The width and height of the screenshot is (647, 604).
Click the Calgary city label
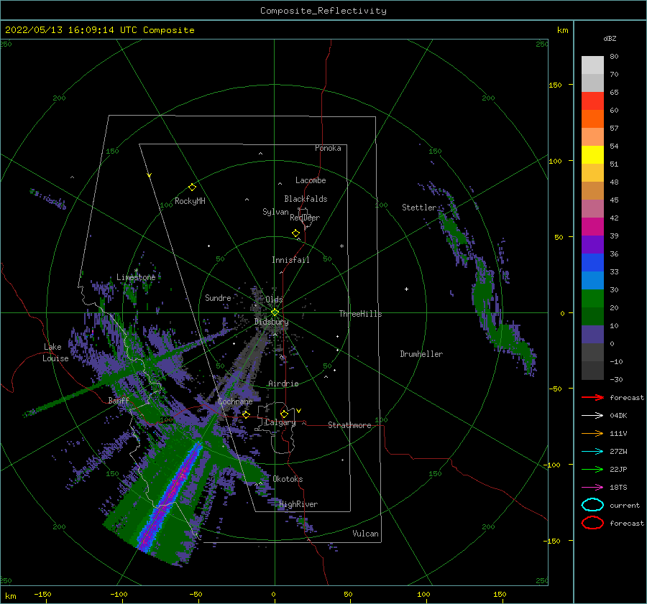(x=280, y=422)
